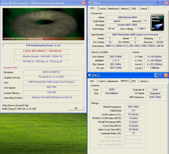Click the 65 nm Technology field

[111, 29]
